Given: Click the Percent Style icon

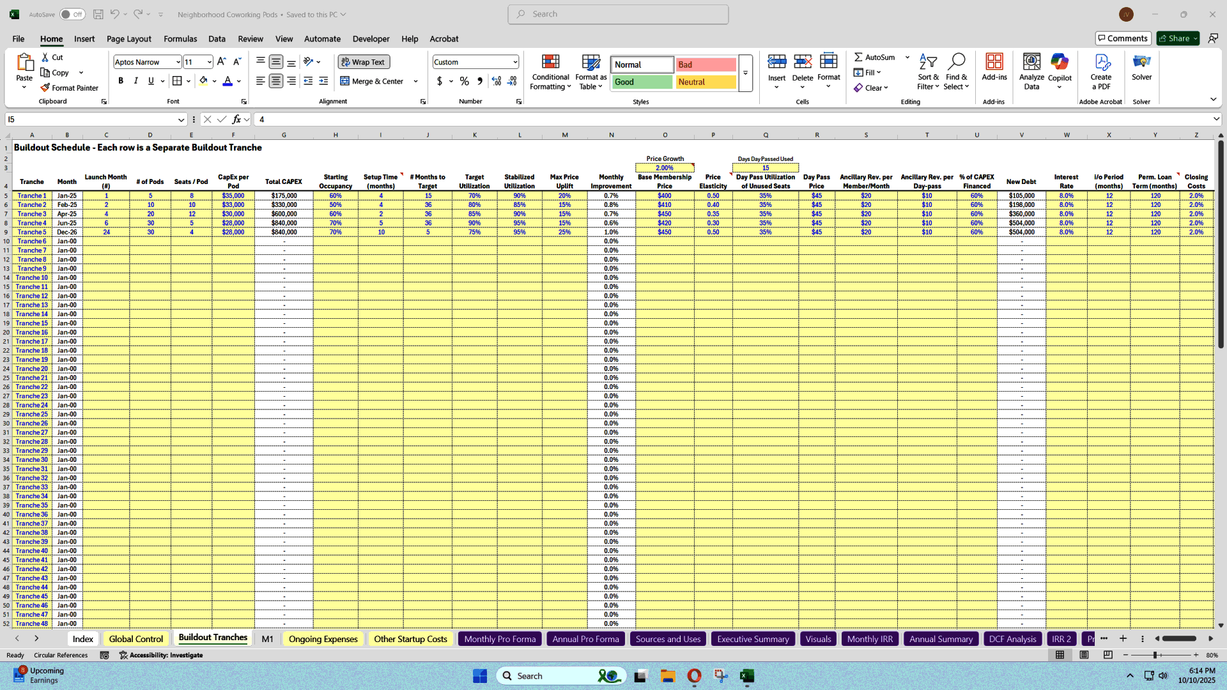Looking at the screenshot, I should [x=465, y=81].
